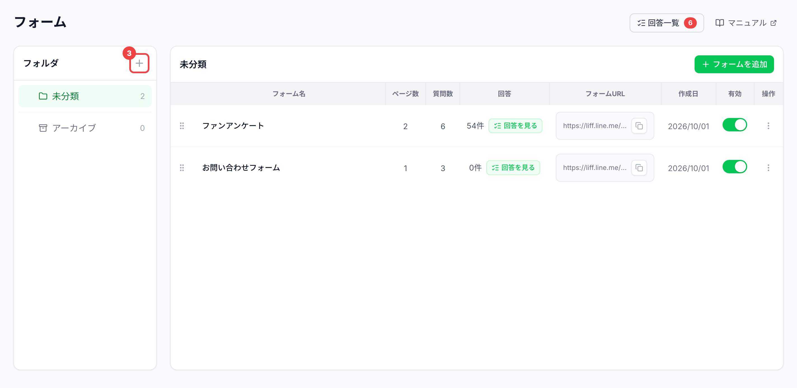Click the お問い合わせフォーム form name
The width and height of the screenshot is (797, 388).
coord(241,168)
